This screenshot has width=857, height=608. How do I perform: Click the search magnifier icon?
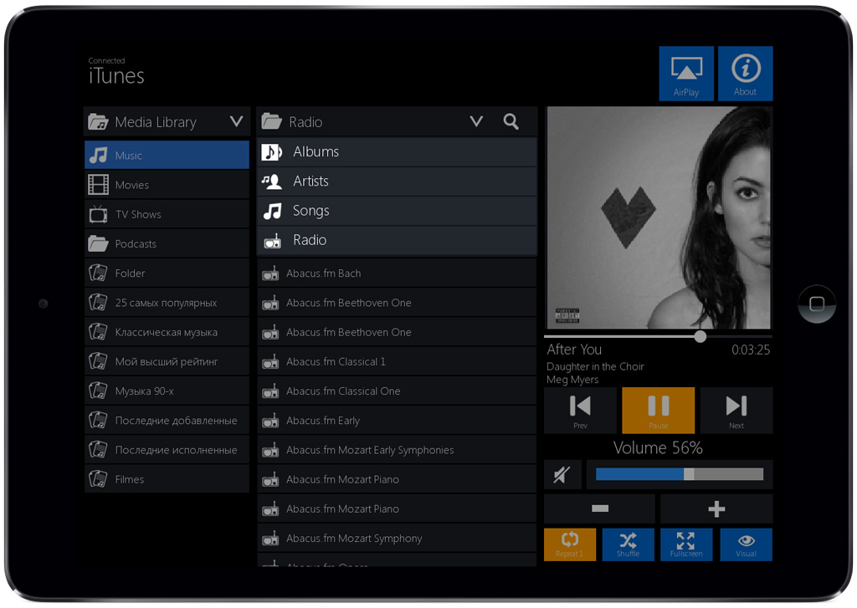[511, 121]
